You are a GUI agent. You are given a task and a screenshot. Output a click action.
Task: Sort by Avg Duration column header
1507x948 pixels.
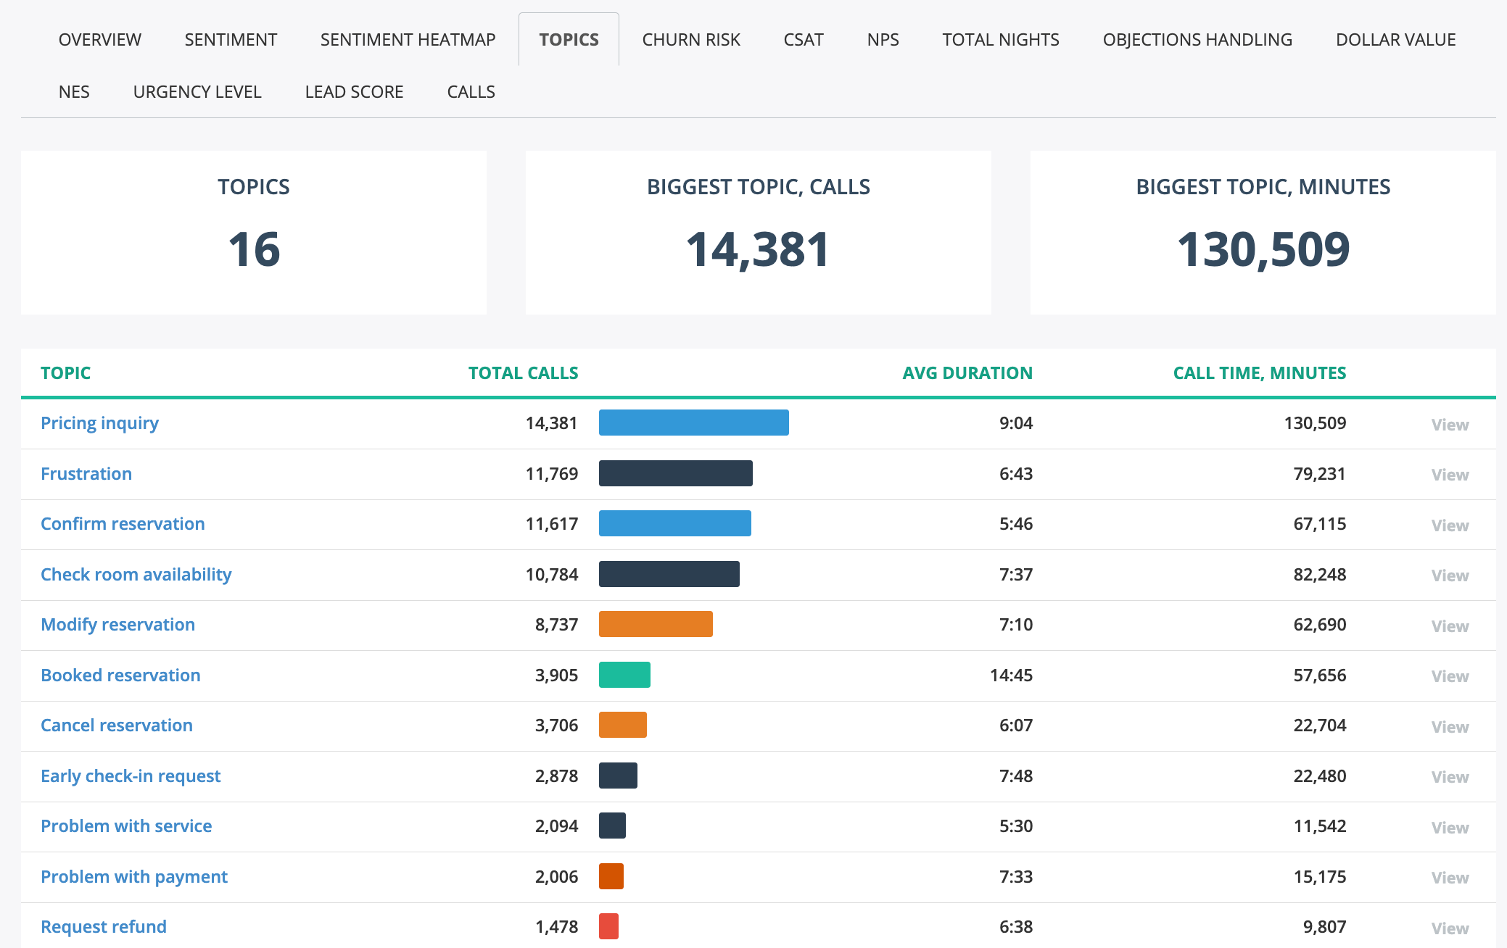pyautogui.click(x=967, y=373)
